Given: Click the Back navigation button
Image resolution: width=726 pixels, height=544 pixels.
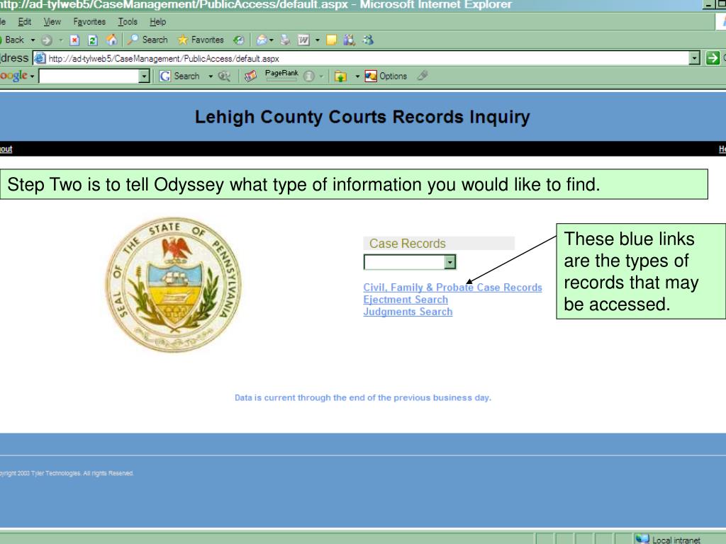Looking at the screenshot, I should [12, 40].
